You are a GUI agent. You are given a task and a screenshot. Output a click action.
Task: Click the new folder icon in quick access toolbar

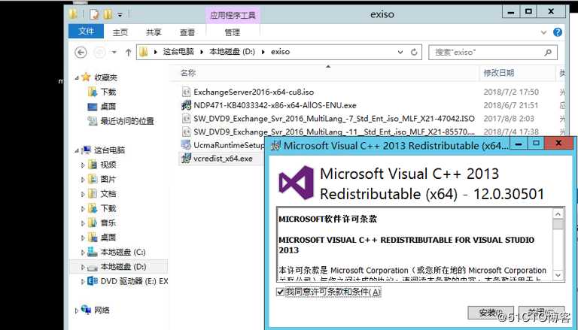tap(108, 14)
